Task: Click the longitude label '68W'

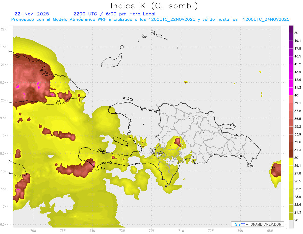Action: click(270, 230)
